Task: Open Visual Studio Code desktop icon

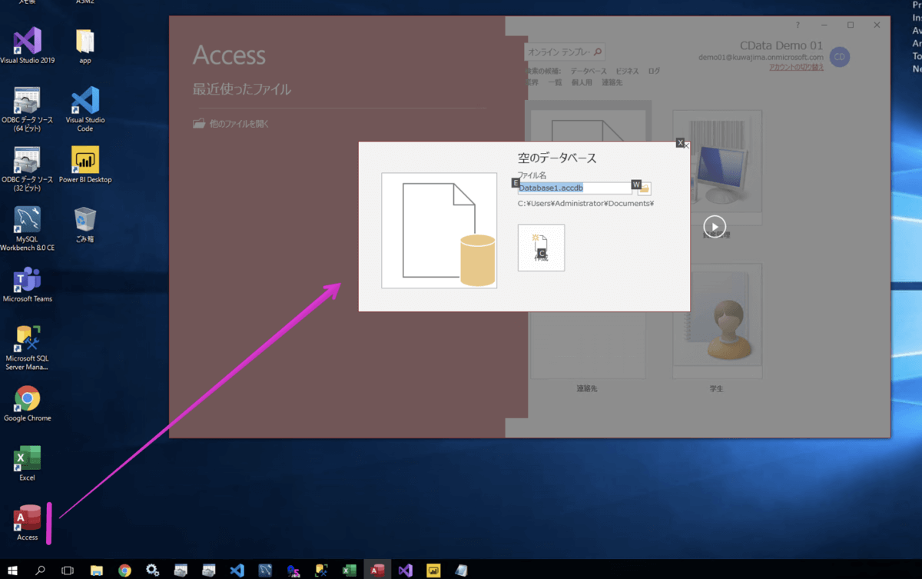Action: point(85,110)
